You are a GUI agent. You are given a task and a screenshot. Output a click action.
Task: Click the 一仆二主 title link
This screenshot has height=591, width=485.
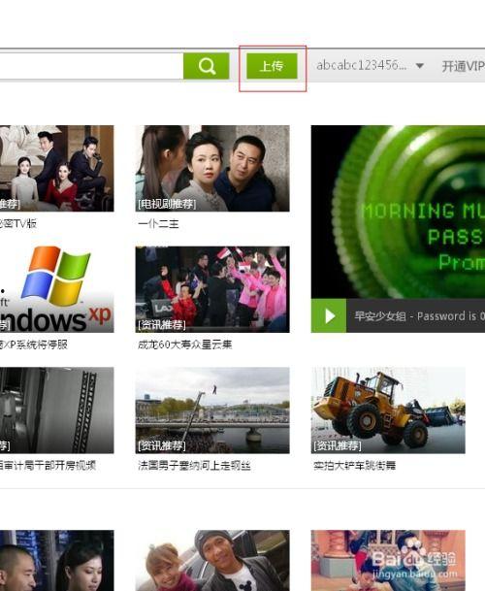158,224
